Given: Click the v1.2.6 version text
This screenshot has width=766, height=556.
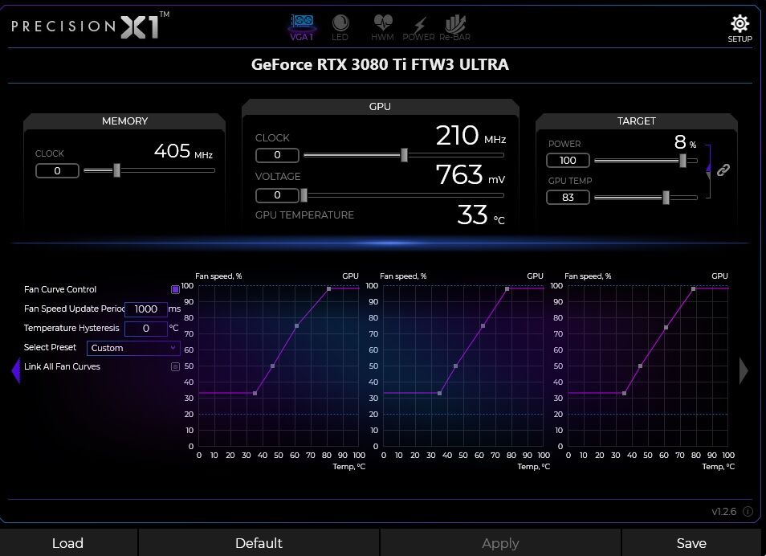Looking at the screenshot, I should click(724, 512).
